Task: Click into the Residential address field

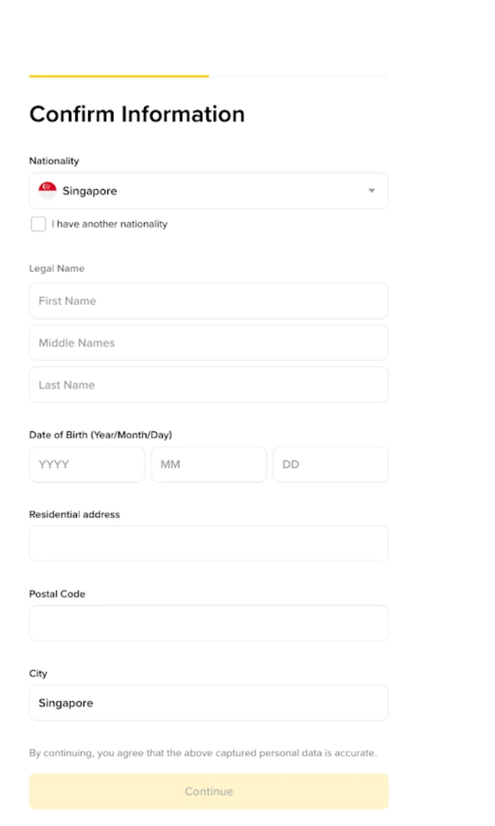Action: pyautogui.click(x=208, y=544)
